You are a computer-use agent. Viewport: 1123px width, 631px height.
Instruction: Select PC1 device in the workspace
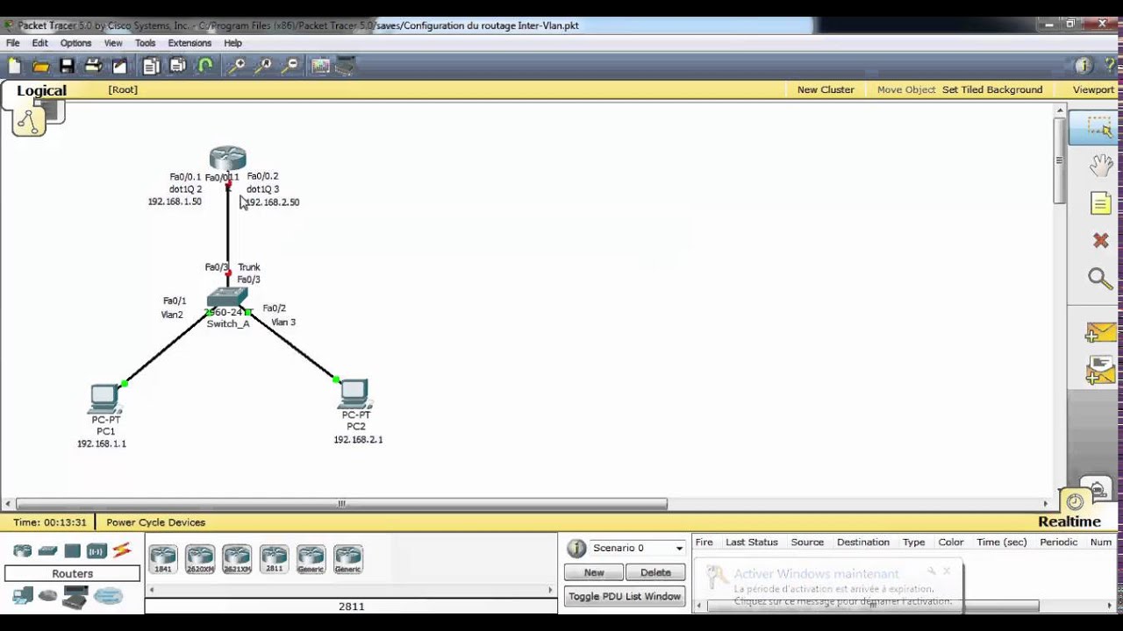click(x=104, y=399)
